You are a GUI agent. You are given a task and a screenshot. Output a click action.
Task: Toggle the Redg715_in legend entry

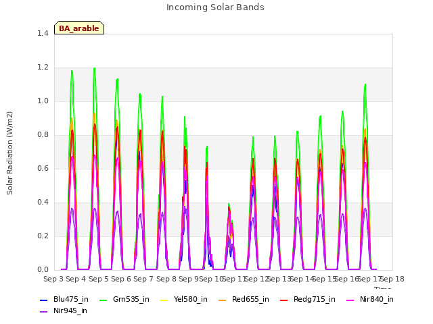tap(308, 299)
